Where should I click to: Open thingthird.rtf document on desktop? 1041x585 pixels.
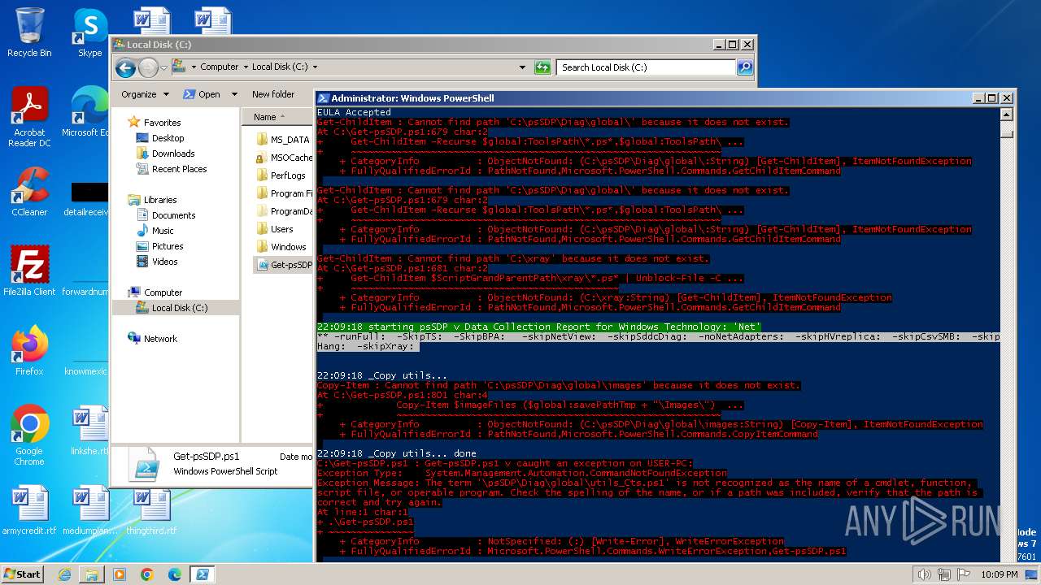[150, 510]
